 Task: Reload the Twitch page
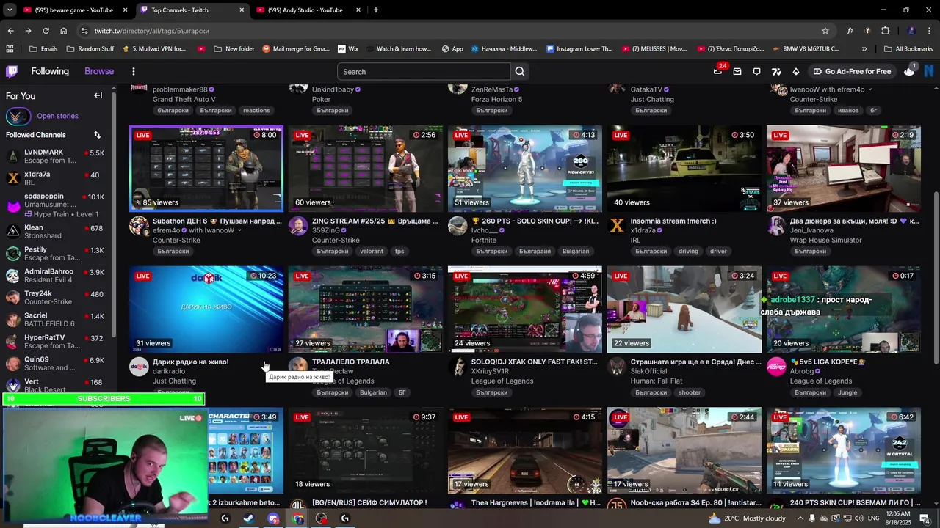[46, 31]
